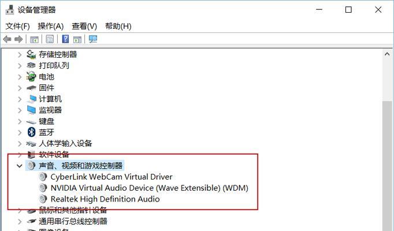Click the blue Help question mark icon

coord(65,39)
